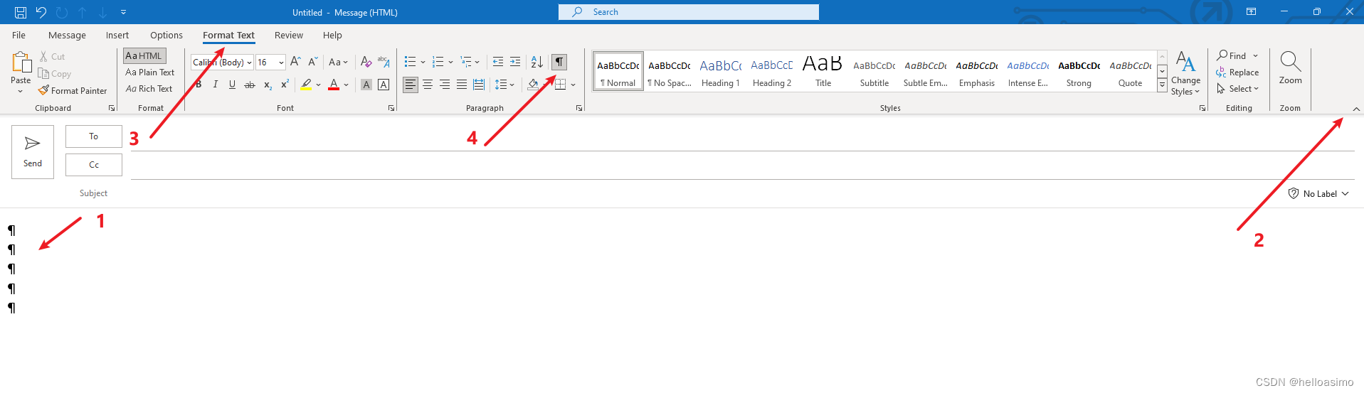Open the No Label dropdown
This screenshot has height=393, width=1364.
point(1318,193)
